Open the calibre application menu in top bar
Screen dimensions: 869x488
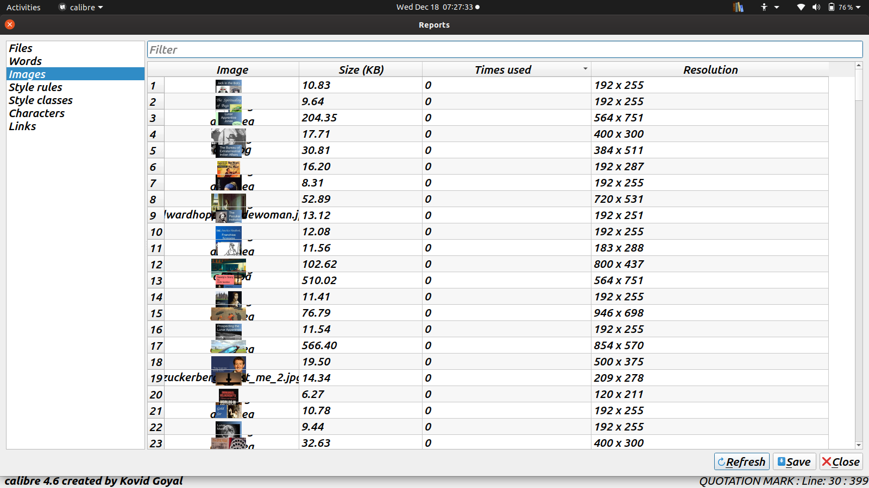click(x=81, y=7)
